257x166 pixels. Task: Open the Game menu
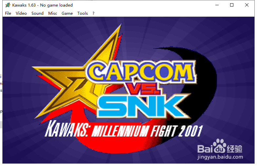67,13
